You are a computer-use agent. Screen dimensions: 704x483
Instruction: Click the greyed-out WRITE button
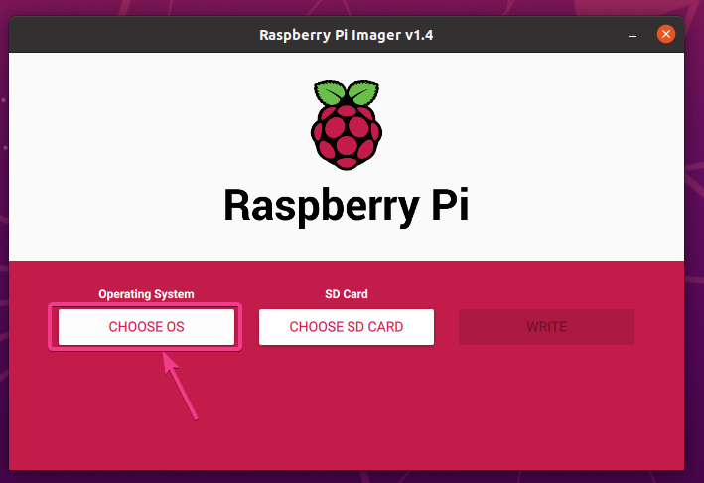[546, 327]
